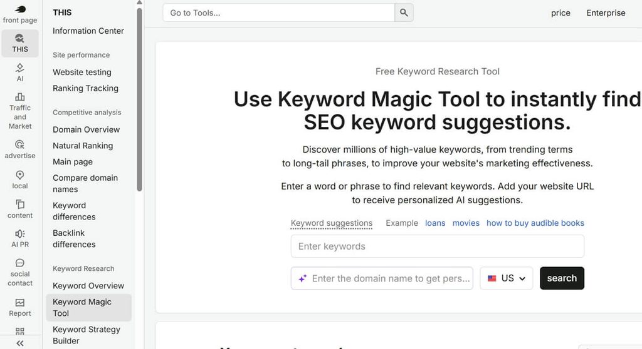Click the 'Competitive analysis' section label
Viewport: 642px width, 349px height.
87,113
